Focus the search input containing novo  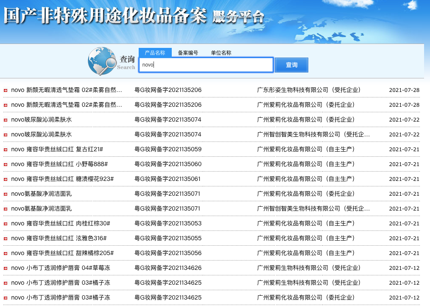206,65
